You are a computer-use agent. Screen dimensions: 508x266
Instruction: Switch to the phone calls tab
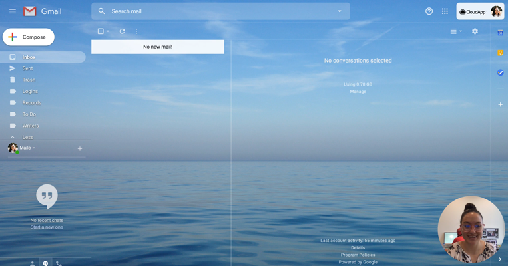pyautogui.click(x=59, y=263)
